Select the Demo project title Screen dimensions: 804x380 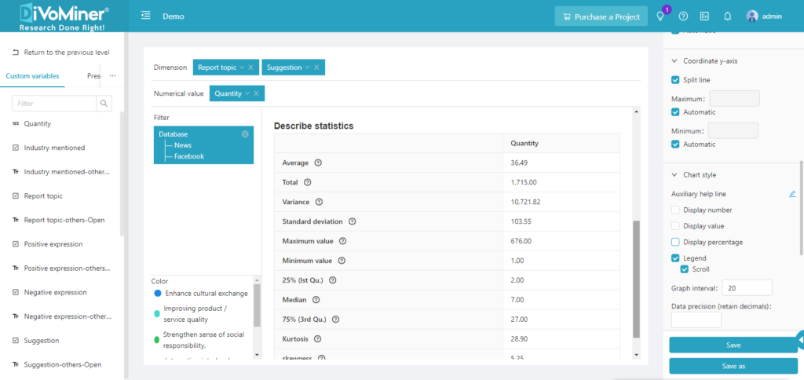(x=174, y=16)
